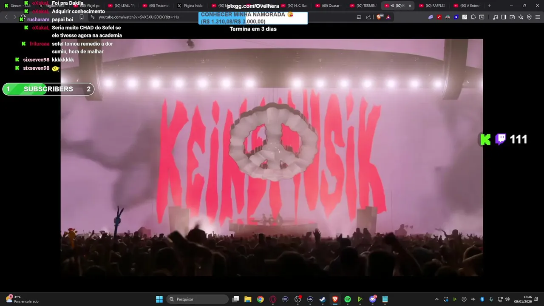Open Task View on taskbar
Viewport: 544px width, 306px height.
click(235, 299)
